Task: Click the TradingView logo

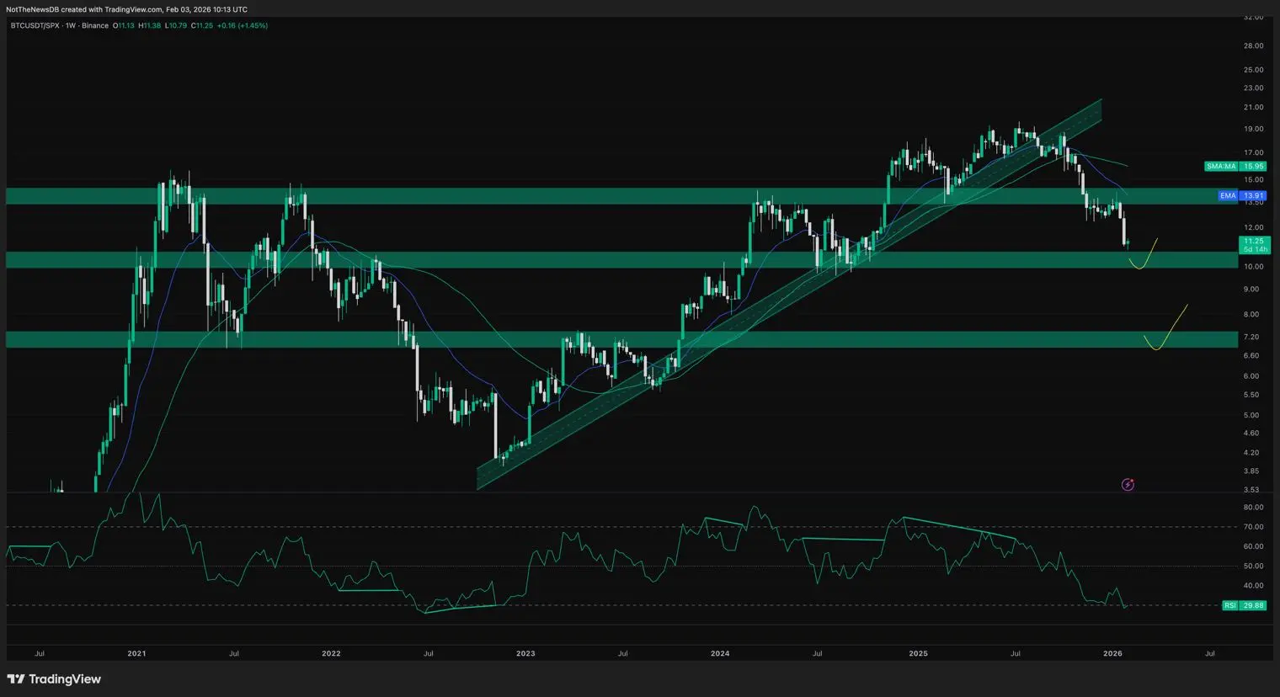Action: click(54, 679)
